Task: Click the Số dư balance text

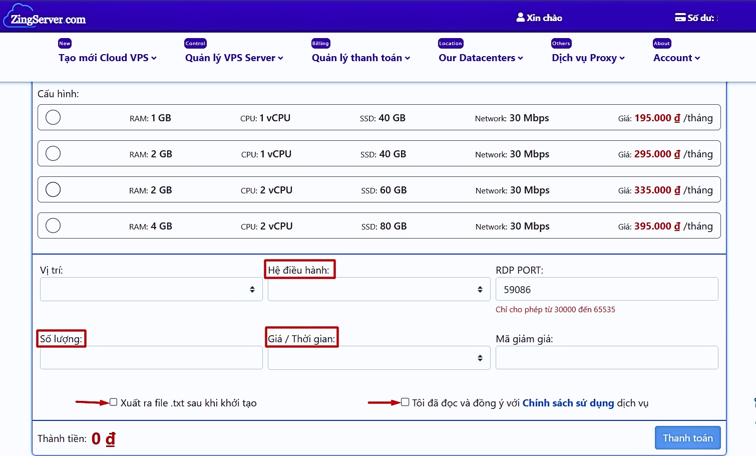Action: pyautogui.click(x=701, y=18)
